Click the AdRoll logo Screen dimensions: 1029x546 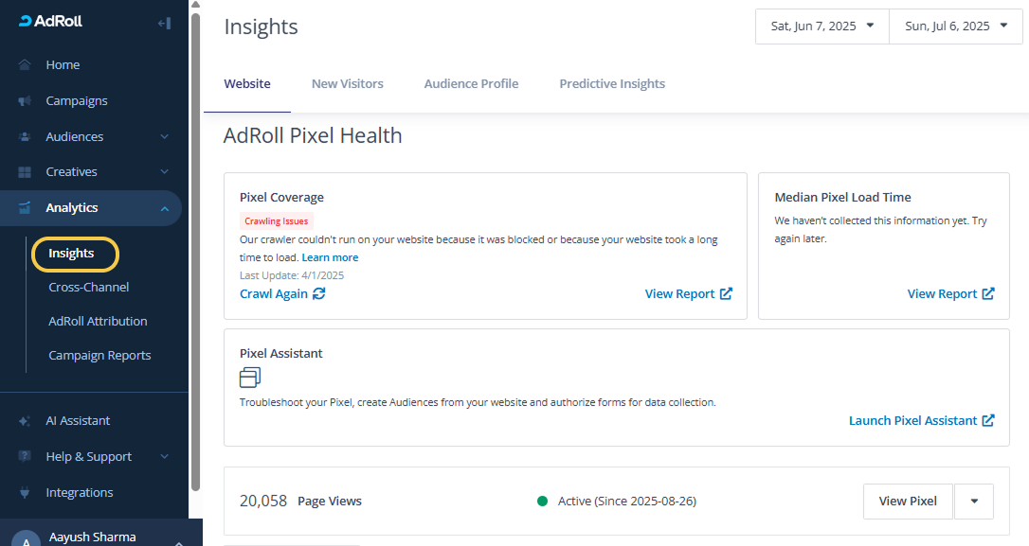click(x=50, y=21)
